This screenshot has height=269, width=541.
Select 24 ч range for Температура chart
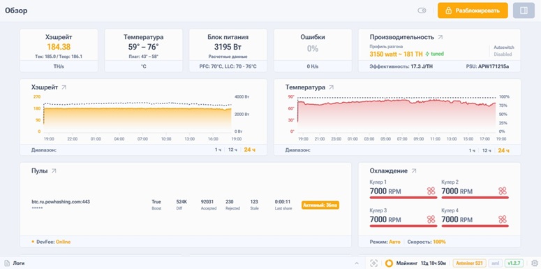(x=503, y=150)
